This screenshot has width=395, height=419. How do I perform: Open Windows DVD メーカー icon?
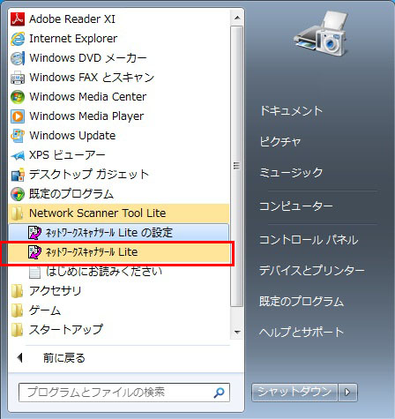click(18, 58)
